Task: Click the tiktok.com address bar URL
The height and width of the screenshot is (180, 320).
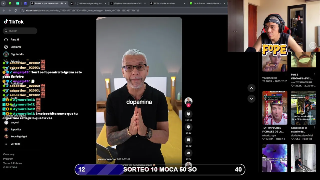Action: point(82,10)
